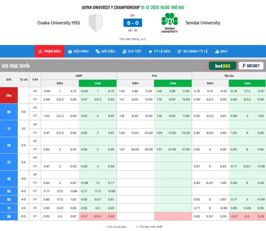Switch to the Đội Hình tab

click(x=78, y=51)
